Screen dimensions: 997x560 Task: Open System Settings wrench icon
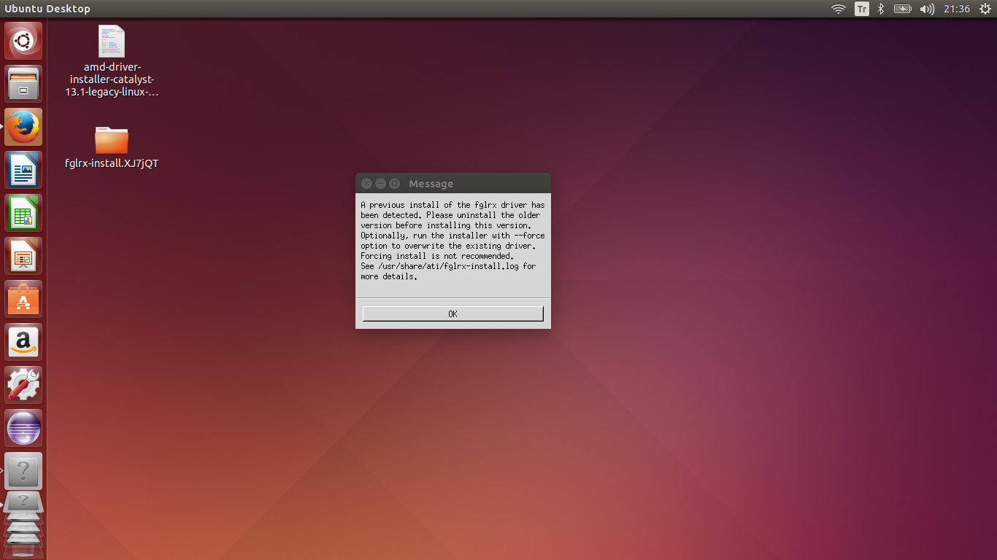pyautogui.click(x=23, y=385)
